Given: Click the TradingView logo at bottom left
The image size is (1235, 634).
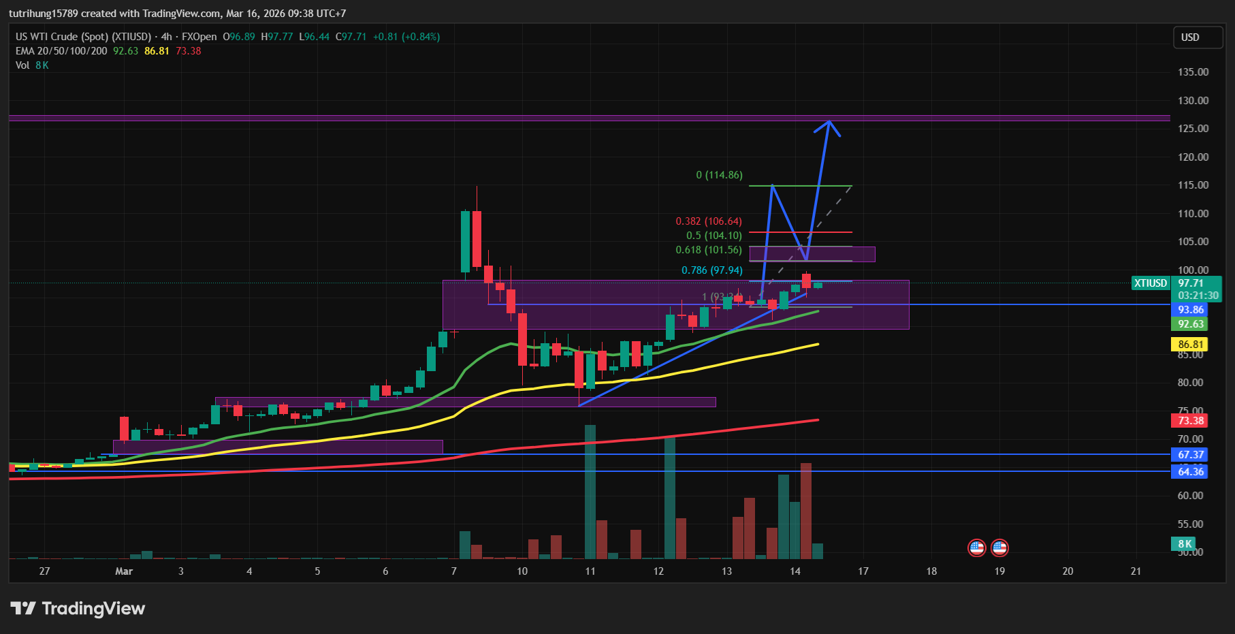Looking at the screenshot, I should click(78, 608).
